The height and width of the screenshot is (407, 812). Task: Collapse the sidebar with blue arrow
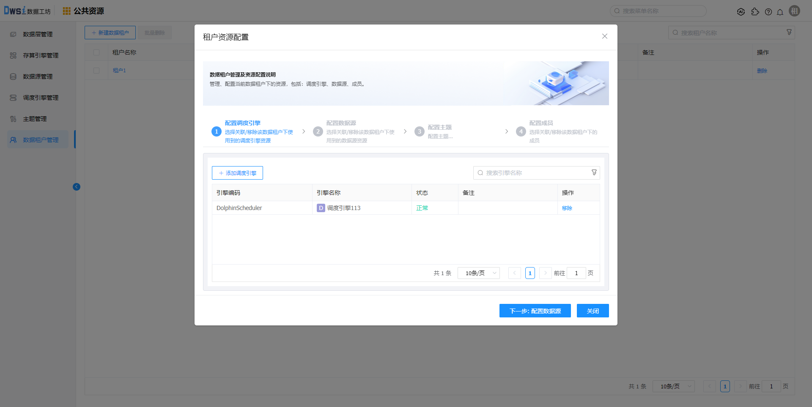pyautogui.click(x=77, y=187)
